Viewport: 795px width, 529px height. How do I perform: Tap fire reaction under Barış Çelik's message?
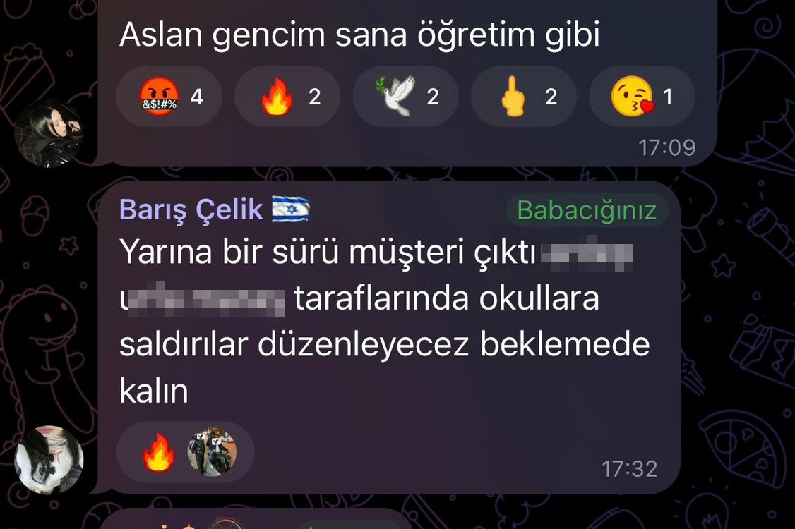click(159, 452)
